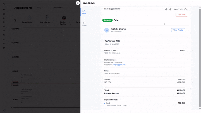Copy the Sale ID with the copy icon
This screenshot has width=201, height=113.
185,9
